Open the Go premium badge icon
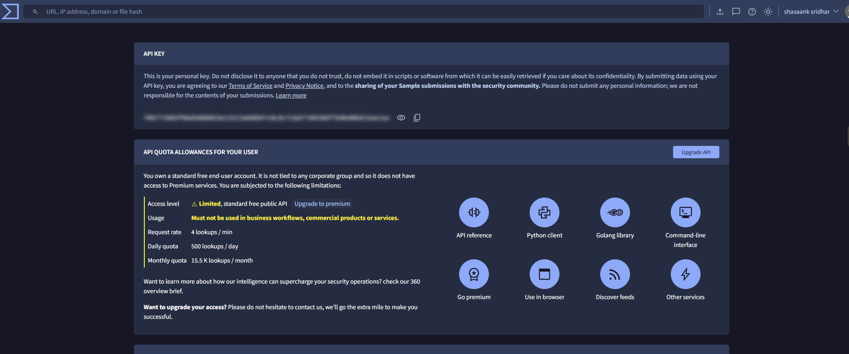 click(x=474, y=274)
